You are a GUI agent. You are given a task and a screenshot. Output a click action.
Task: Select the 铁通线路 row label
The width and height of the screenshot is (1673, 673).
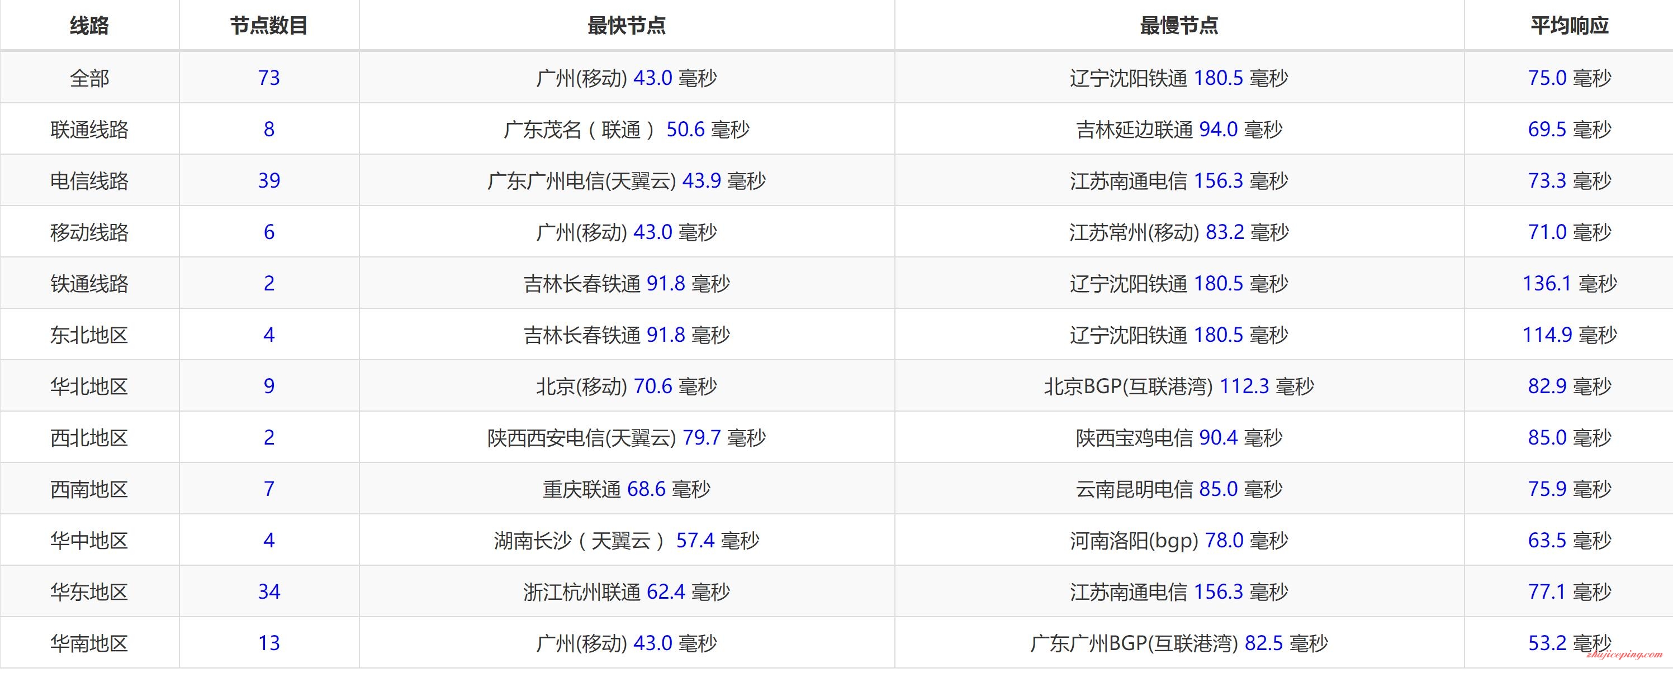(89, 283)
